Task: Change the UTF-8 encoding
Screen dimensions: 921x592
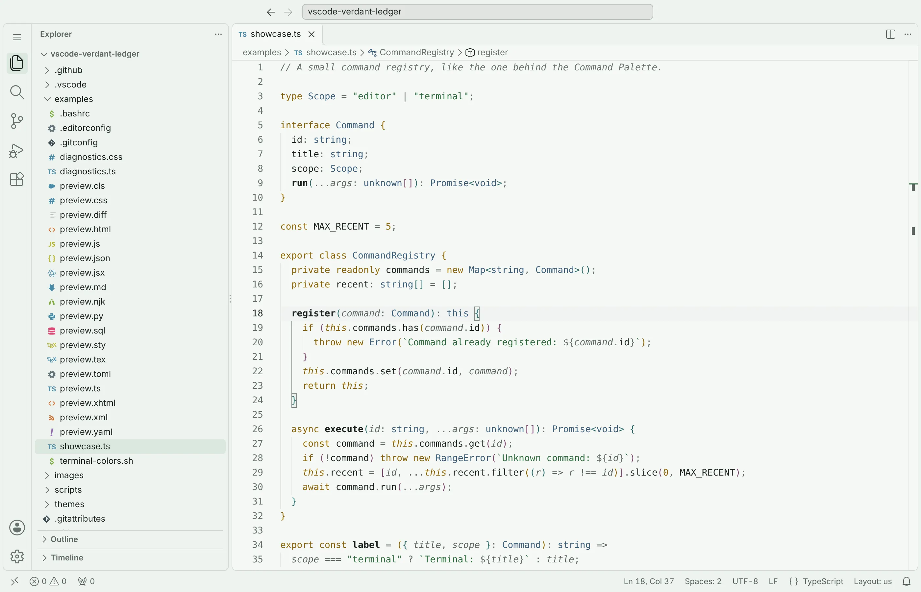Action: (x=745, y=581)
